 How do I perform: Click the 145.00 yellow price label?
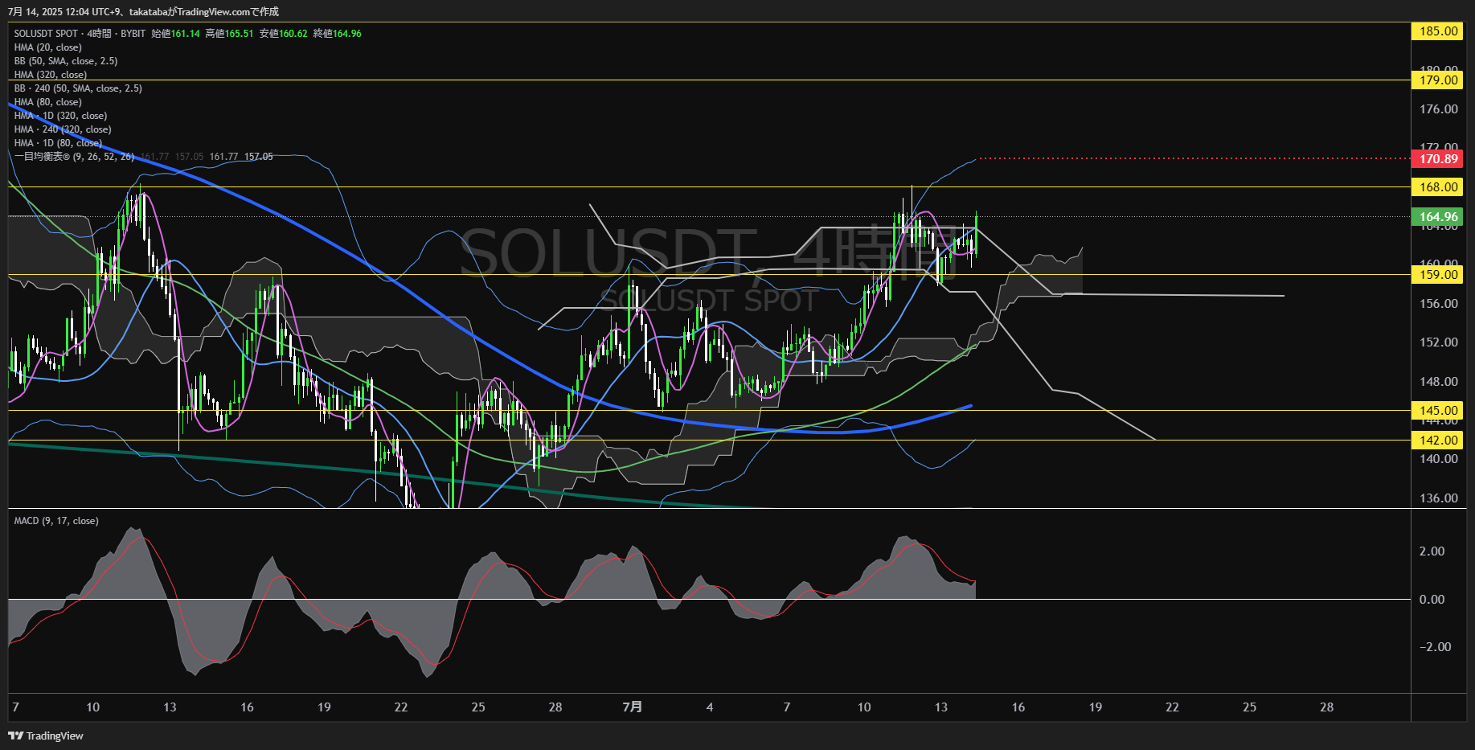(x=1438, y=410)
